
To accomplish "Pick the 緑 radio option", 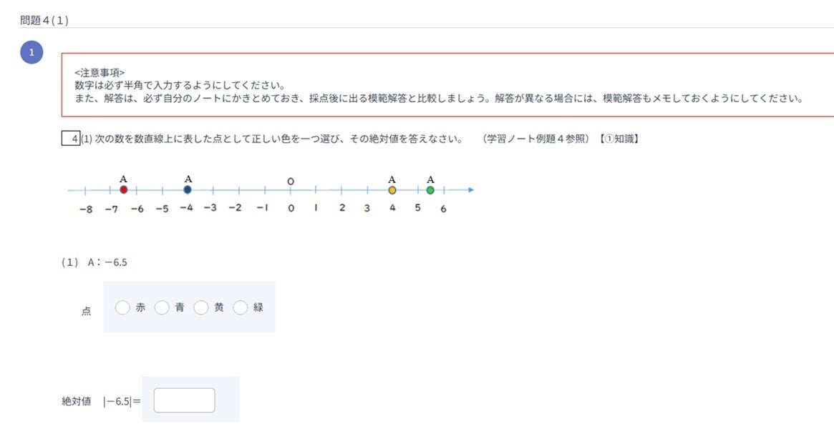I will 241,307.
